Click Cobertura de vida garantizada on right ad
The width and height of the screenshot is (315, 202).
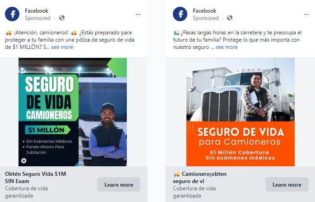(194, 192)
